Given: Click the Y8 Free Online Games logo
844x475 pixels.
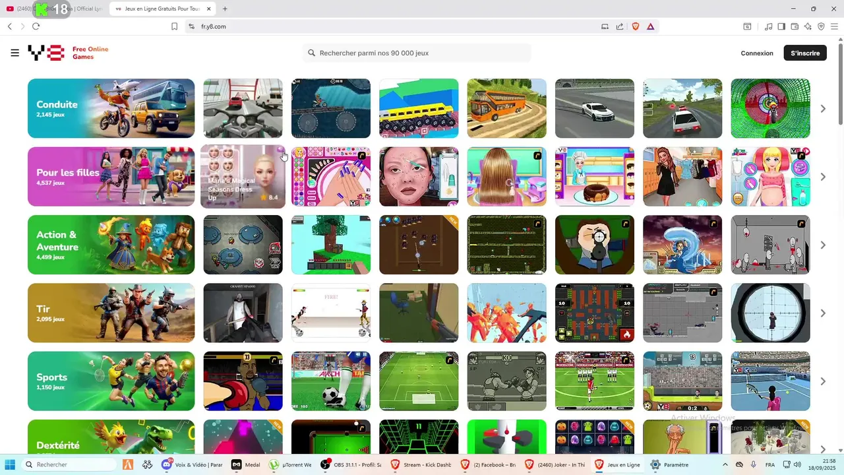Looking at the screenshot, I should click(68, 53).
